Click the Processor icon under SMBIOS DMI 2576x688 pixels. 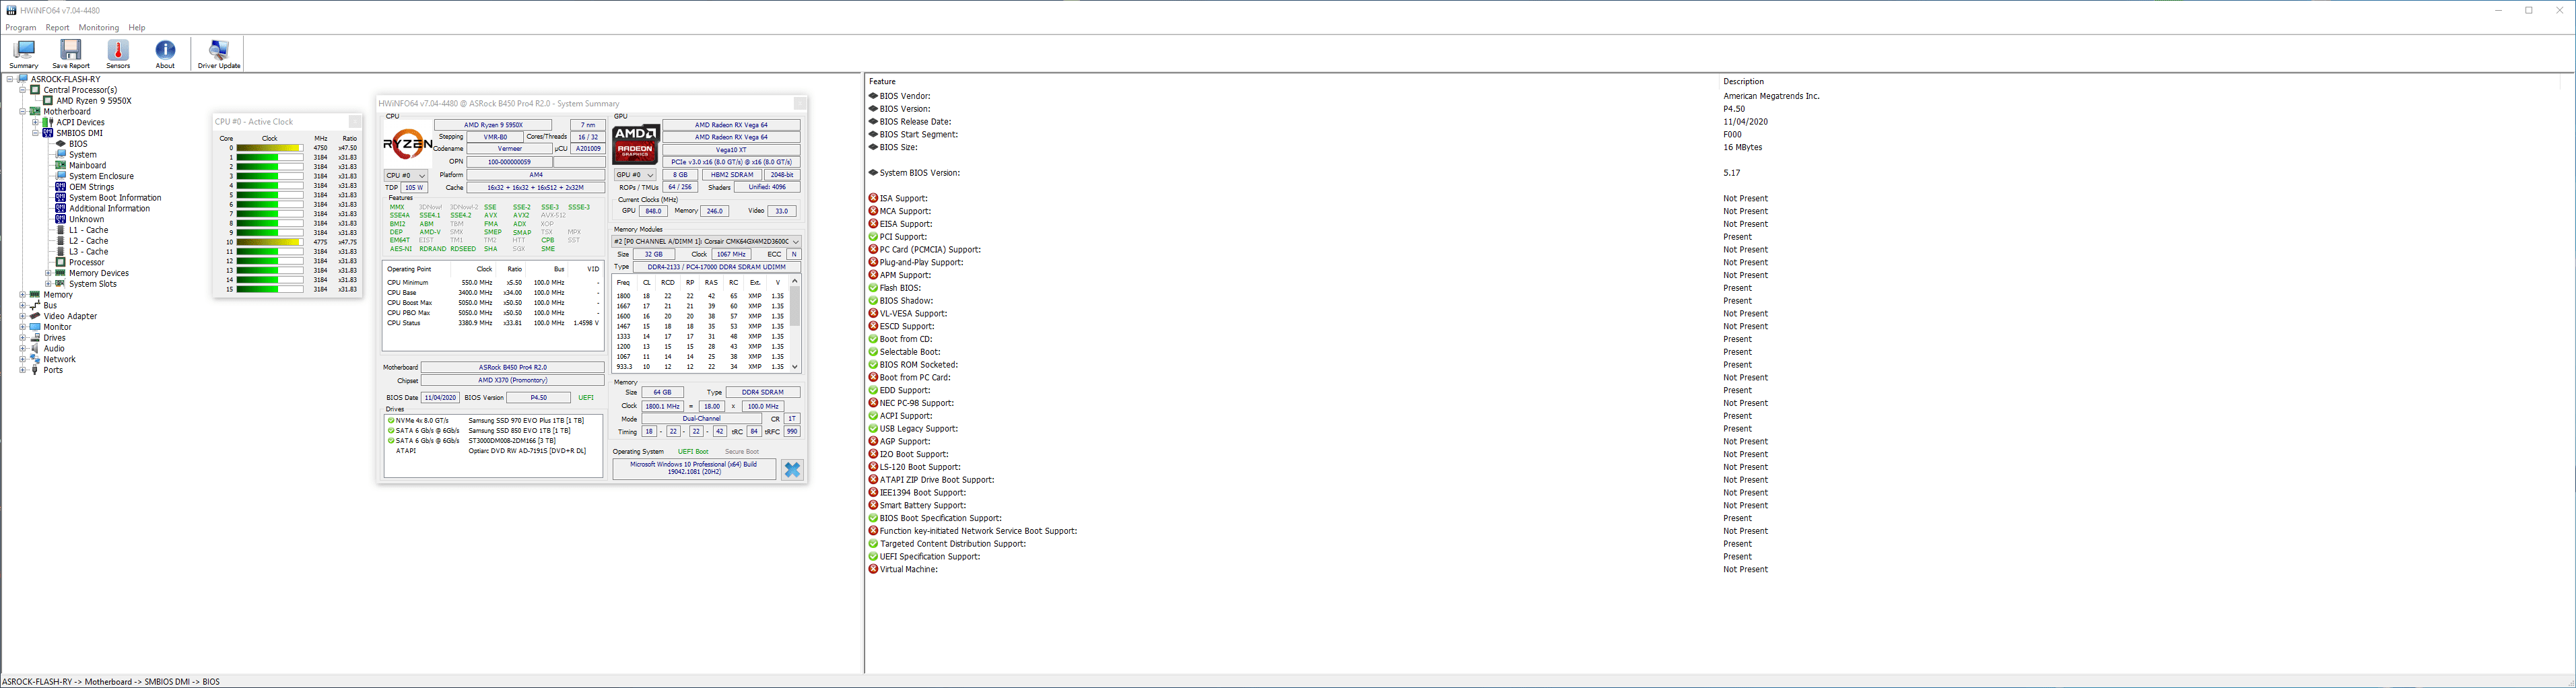[x=61, y=262]
